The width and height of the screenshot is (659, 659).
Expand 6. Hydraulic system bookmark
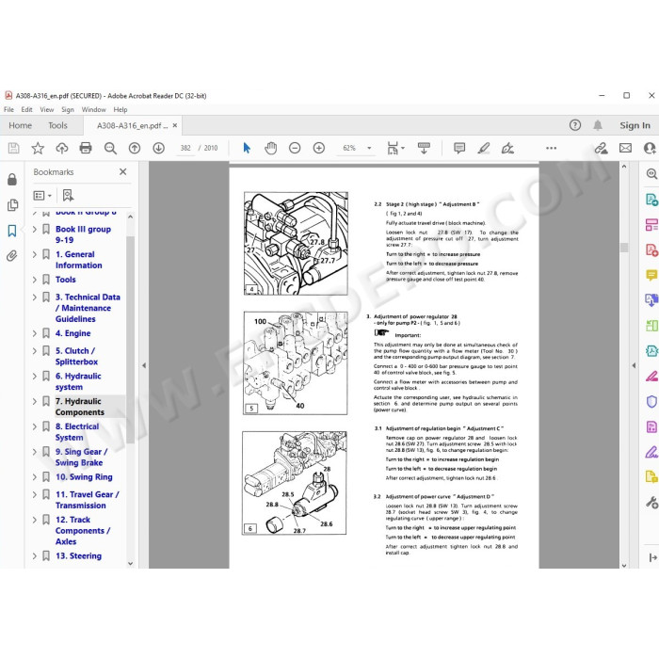(35, 377)
